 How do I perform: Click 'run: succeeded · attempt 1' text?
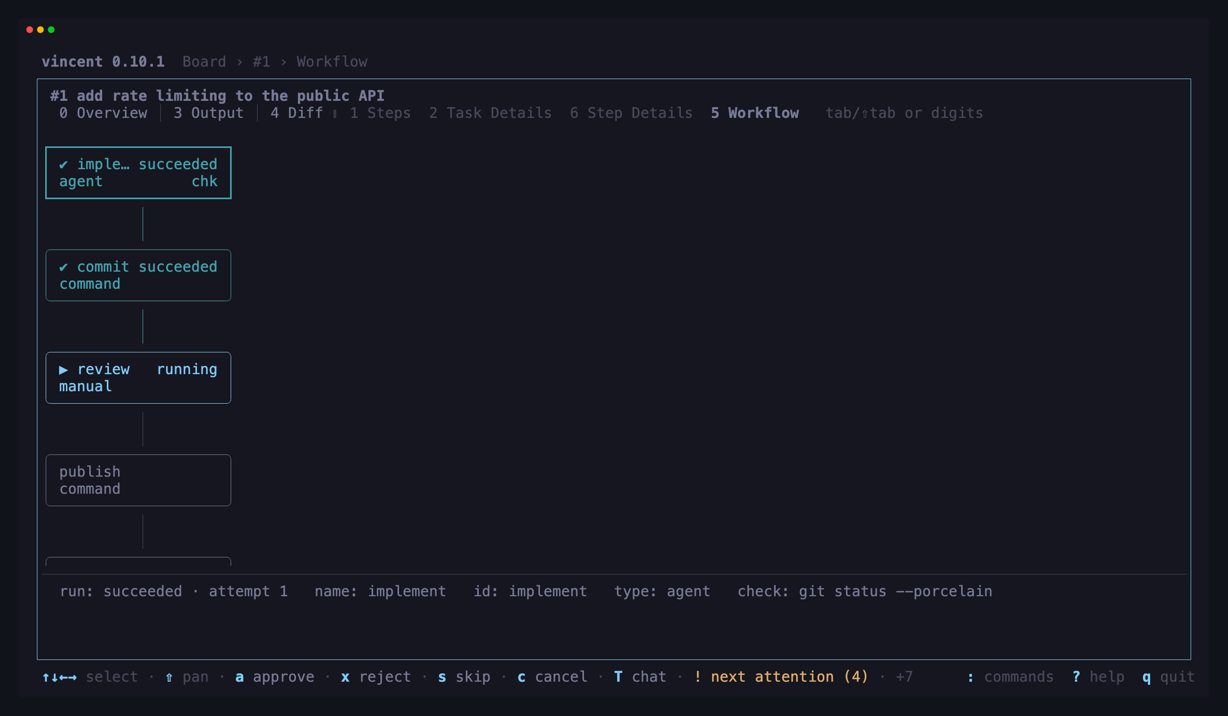pos(173,591)
